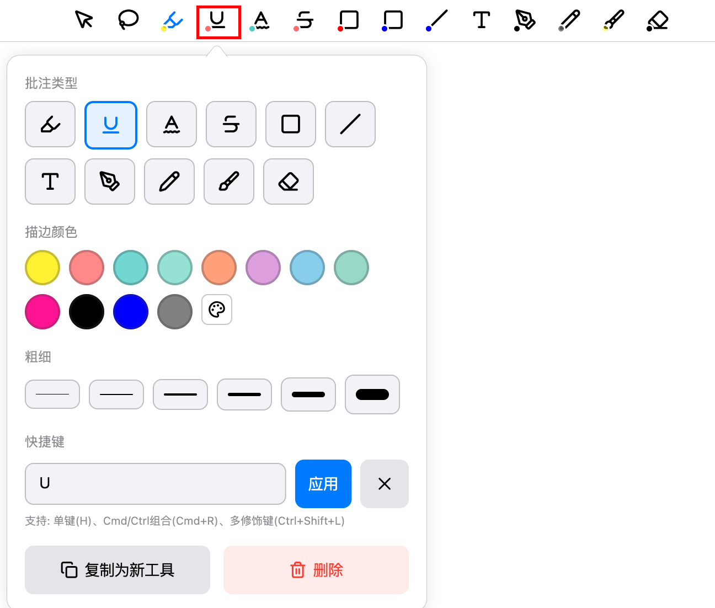Choose the thinnest stroke width option
The width and height of the screenshot is (715, 608).
52,394
